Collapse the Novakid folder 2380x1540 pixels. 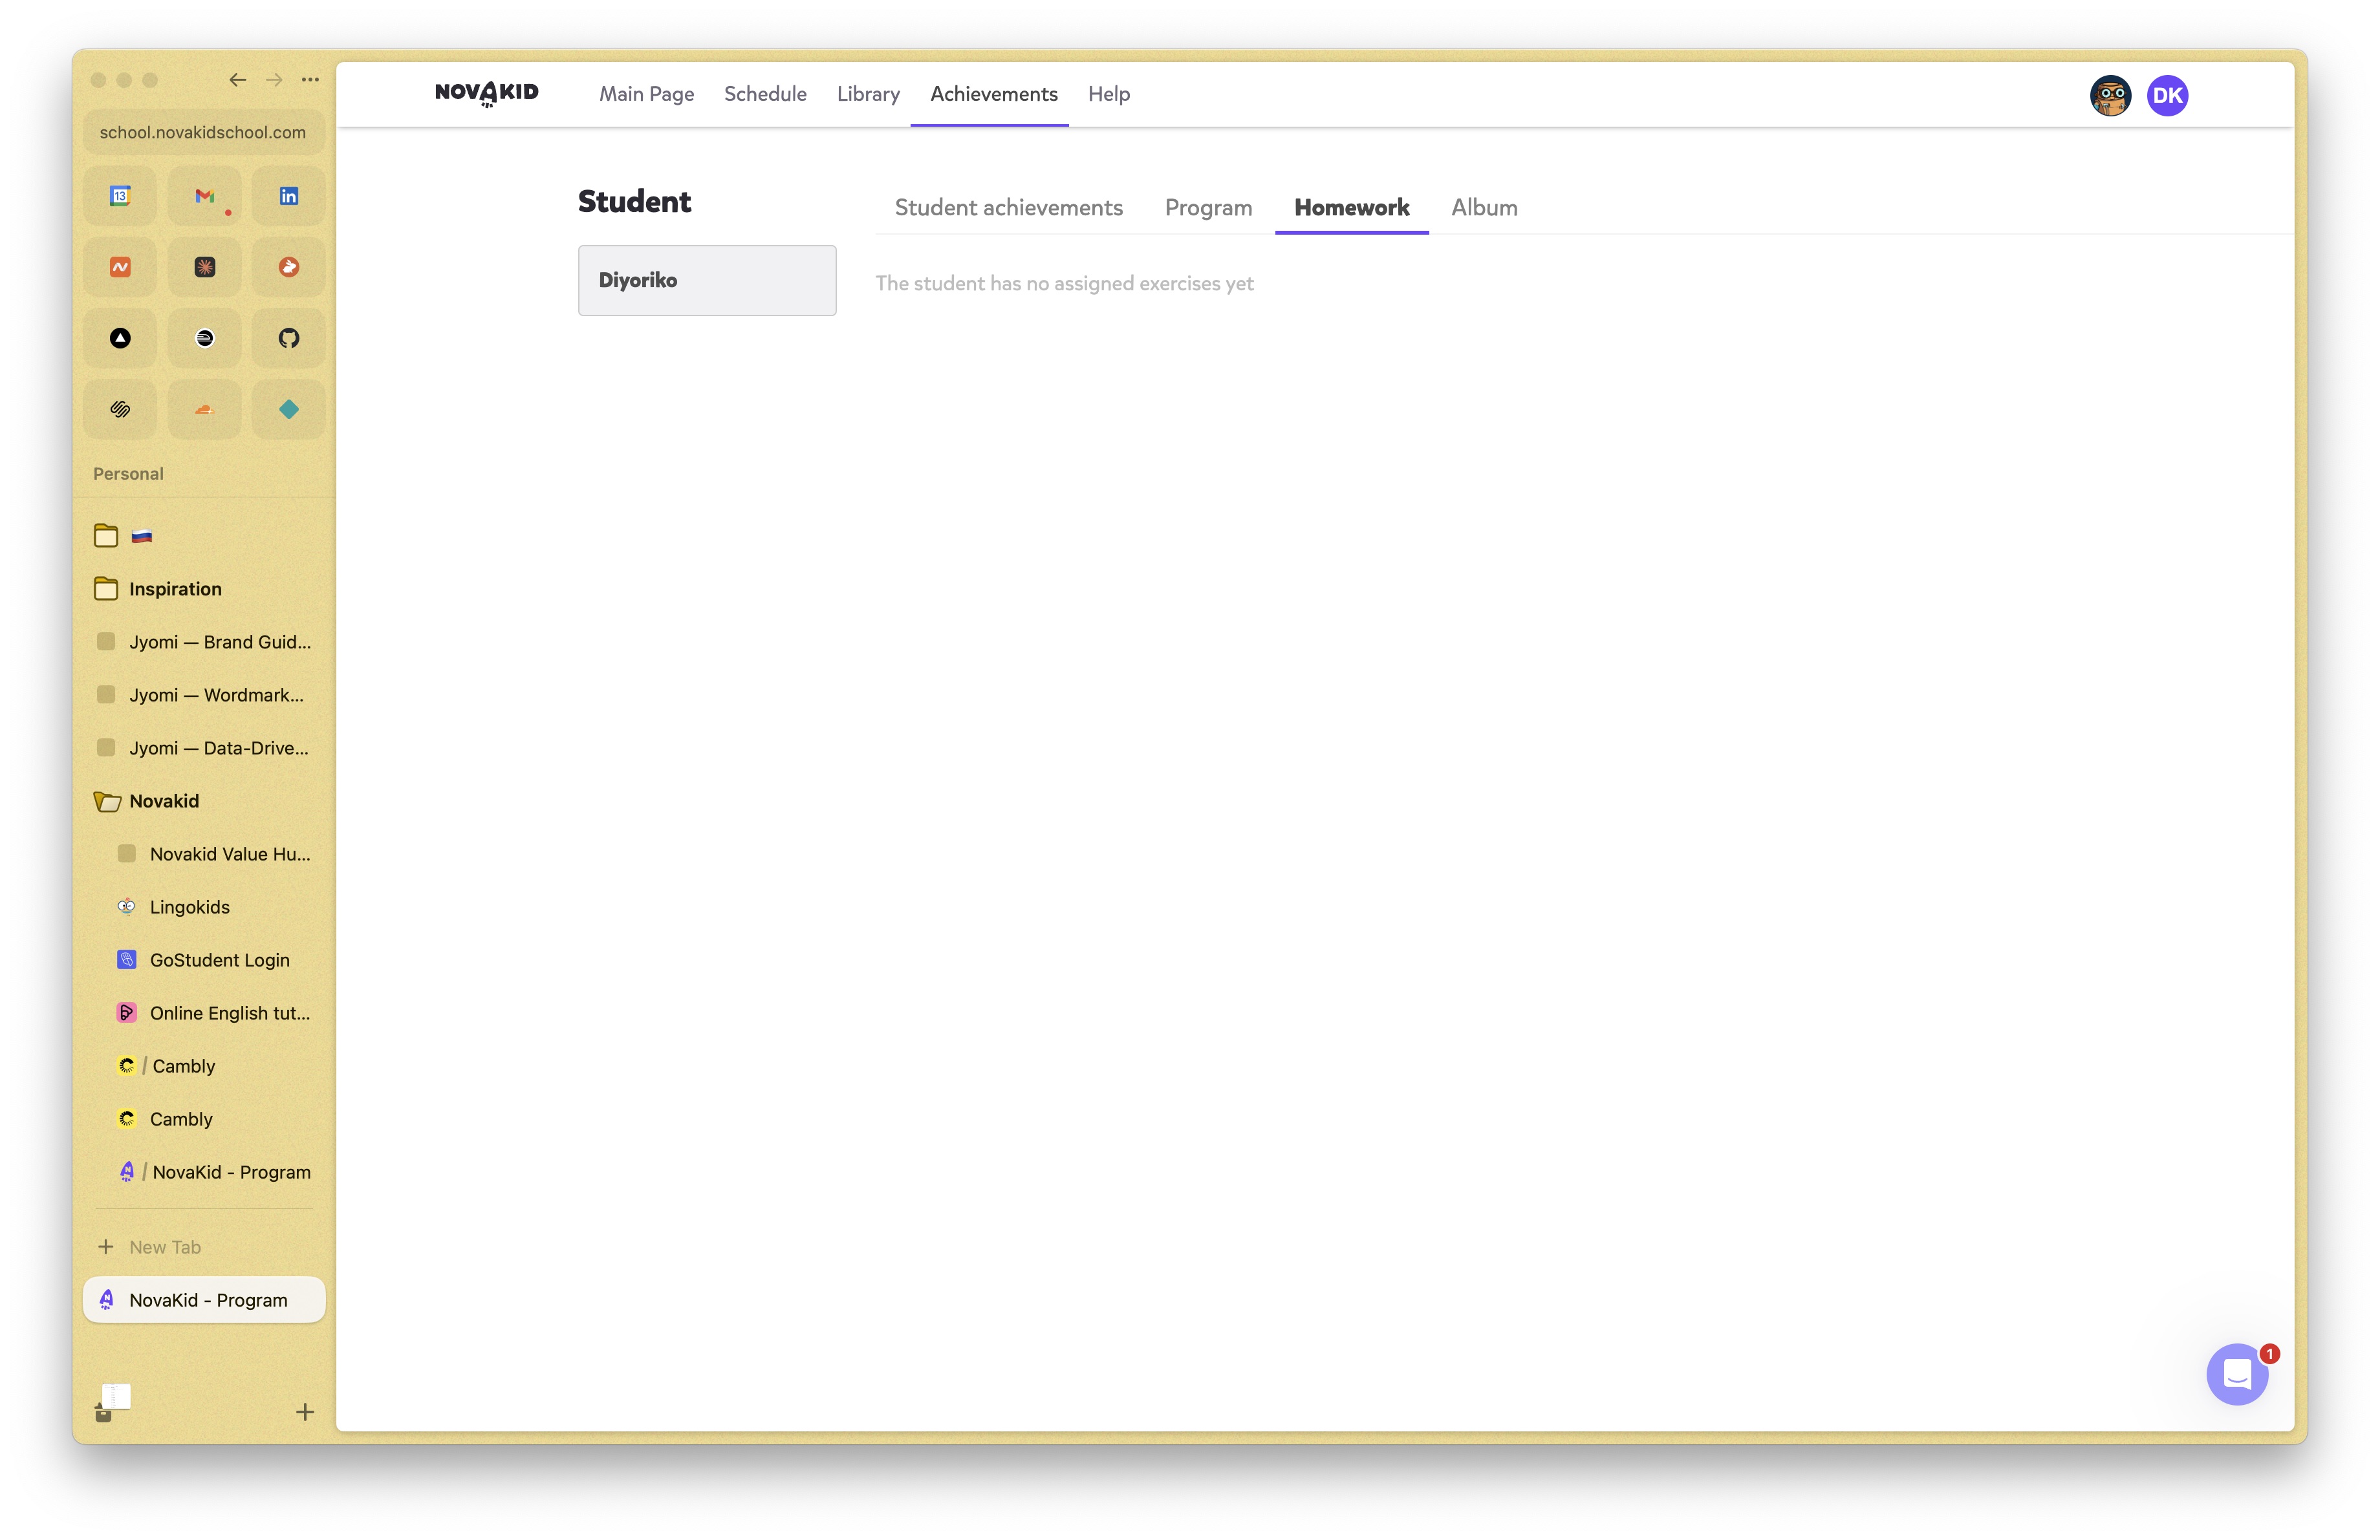(x=164, y=800)
